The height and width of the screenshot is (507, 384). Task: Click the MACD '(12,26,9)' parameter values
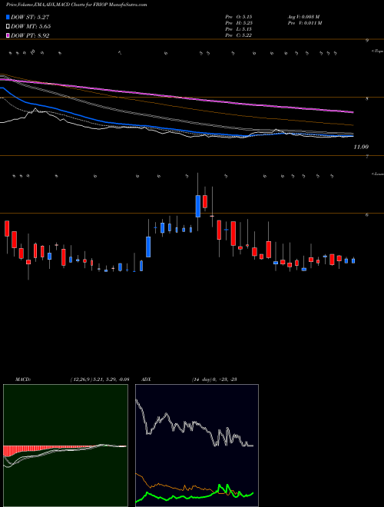click(100, 379)
